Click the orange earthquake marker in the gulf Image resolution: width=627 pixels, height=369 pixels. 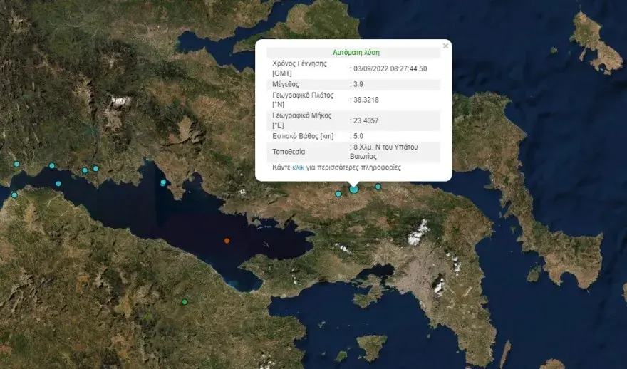227,241
